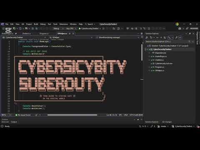
Task: Select Chatbot.cs in Solution Explorer
Action: pyautogui.click(x=159, y=60)
